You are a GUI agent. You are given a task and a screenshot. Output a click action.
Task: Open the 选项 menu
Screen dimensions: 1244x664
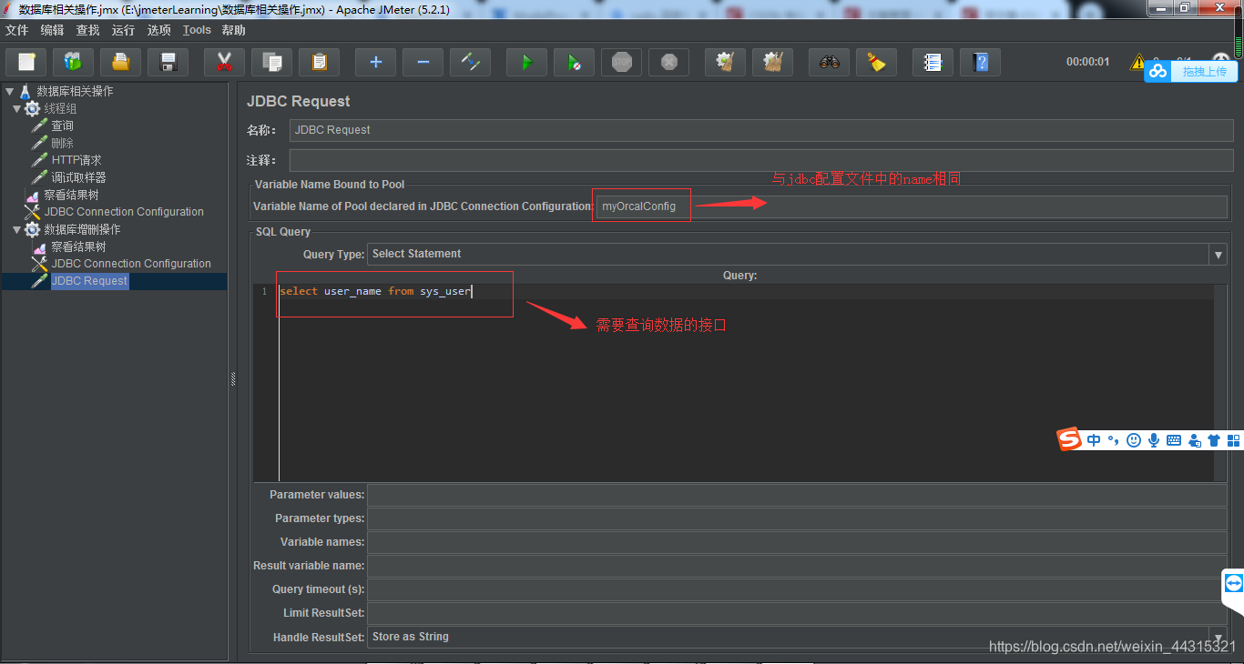159,30
